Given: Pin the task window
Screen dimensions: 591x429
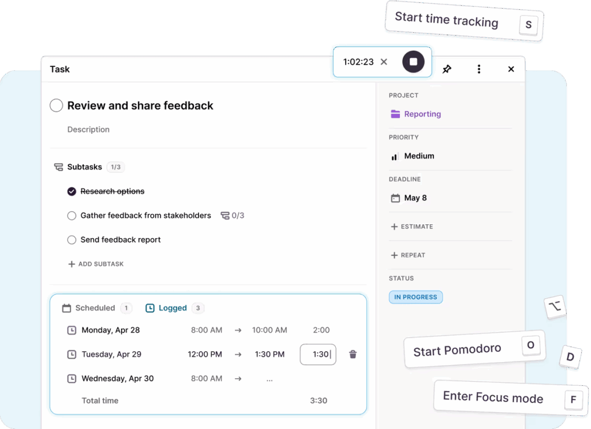Looking at the screenshot, I should coord(447,69).
